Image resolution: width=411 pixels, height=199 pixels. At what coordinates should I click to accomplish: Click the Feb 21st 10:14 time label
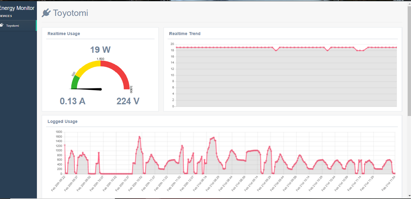302,184
